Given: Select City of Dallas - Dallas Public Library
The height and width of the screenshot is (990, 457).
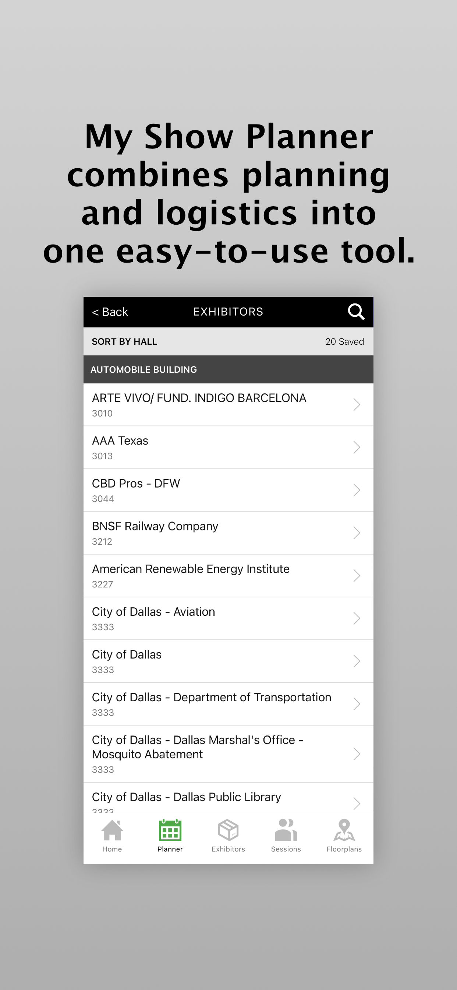Looking at the screenshot, I should [x=186, y=797].
